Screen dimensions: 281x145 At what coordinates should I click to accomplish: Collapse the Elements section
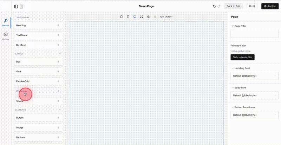60,110
